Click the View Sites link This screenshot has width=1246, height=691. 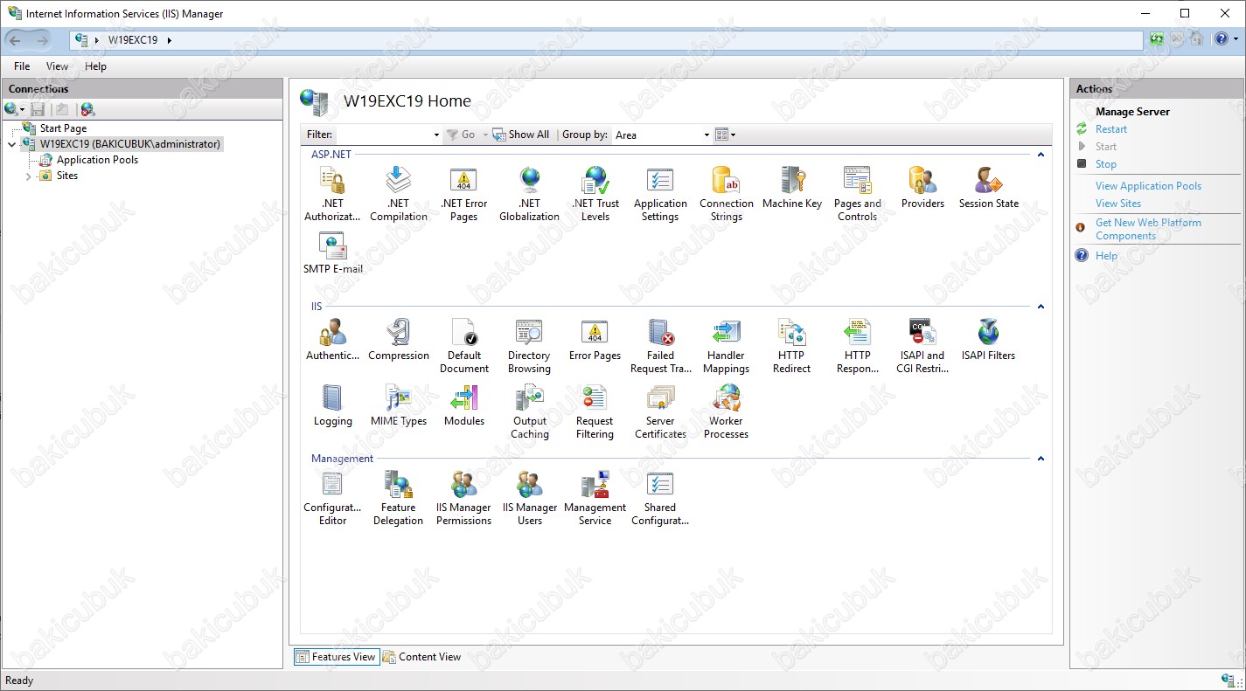(x=1118, y=204)
